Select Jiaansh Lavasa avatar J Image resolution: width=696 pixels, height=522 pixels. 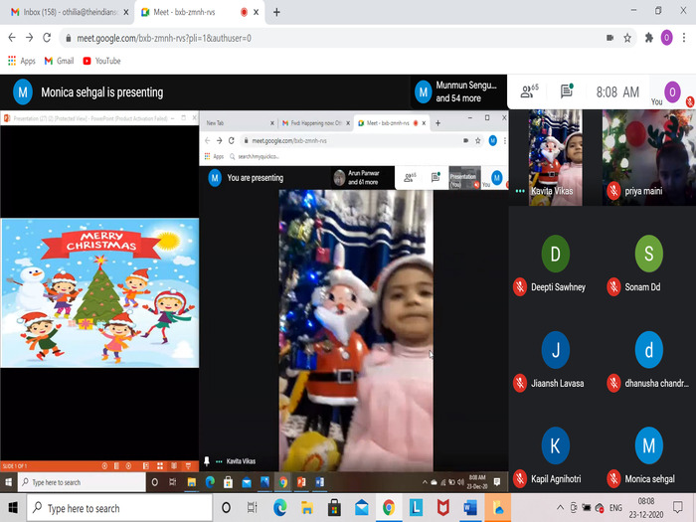point(555,350)
